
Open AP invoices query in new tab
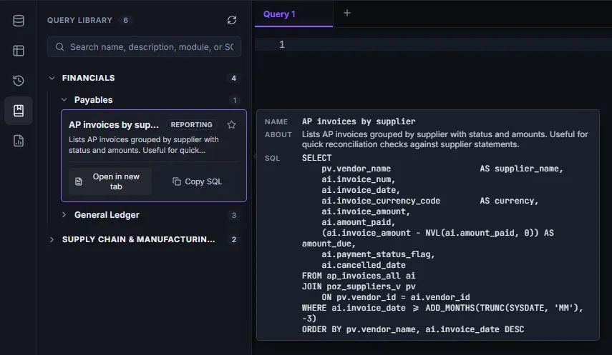(110, 181)
